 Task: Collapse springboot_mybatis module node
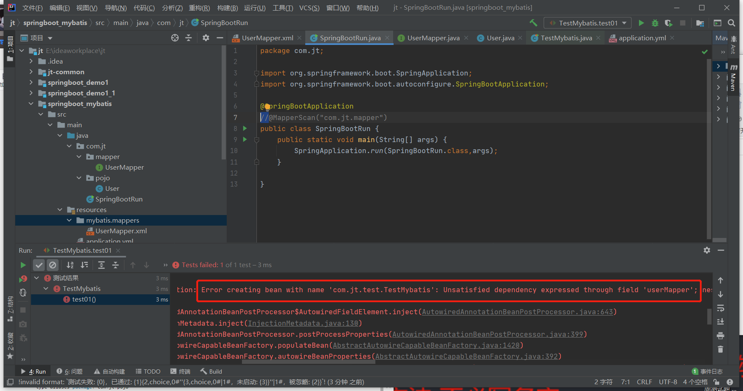point(31,103)
